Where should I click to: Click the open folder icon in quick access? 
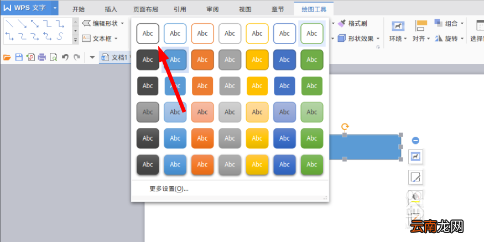pyautogui.click(x=7, y=57)
